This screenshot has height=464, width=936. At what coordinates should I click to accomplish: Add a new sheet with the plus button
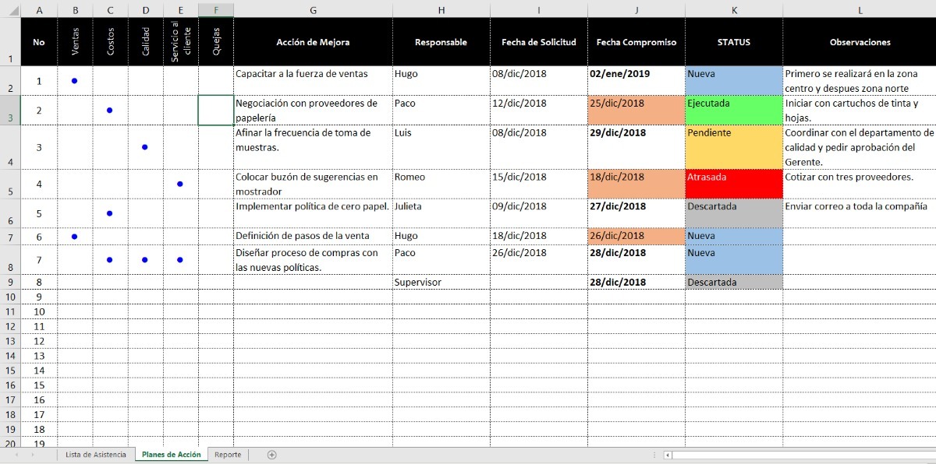click(x=271, y=455)
